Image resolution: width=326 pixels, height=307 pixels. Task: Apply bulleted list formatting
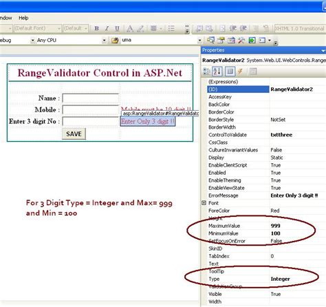click(x=171, y=28)
